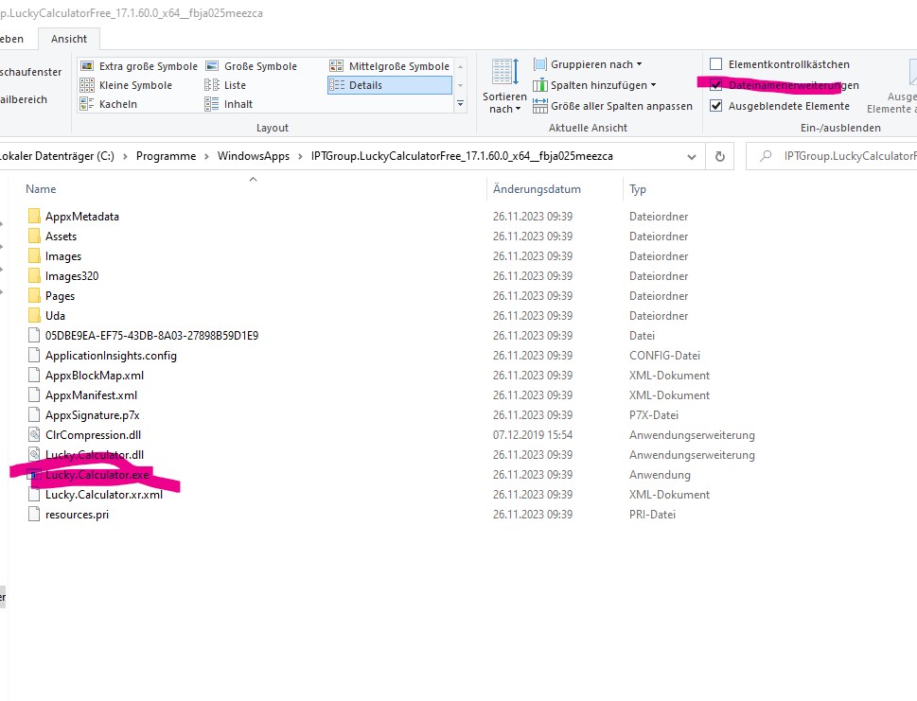Select the Details layout option
Image resolution: width=917 pixels, height=701 pixels.
390,85
